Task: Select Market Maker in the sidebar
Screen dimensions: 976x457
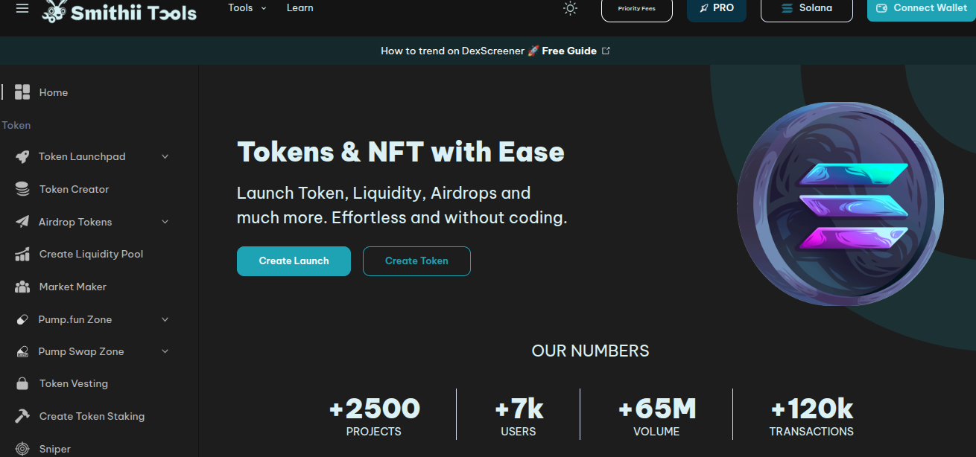Action: tap(72, 287)
